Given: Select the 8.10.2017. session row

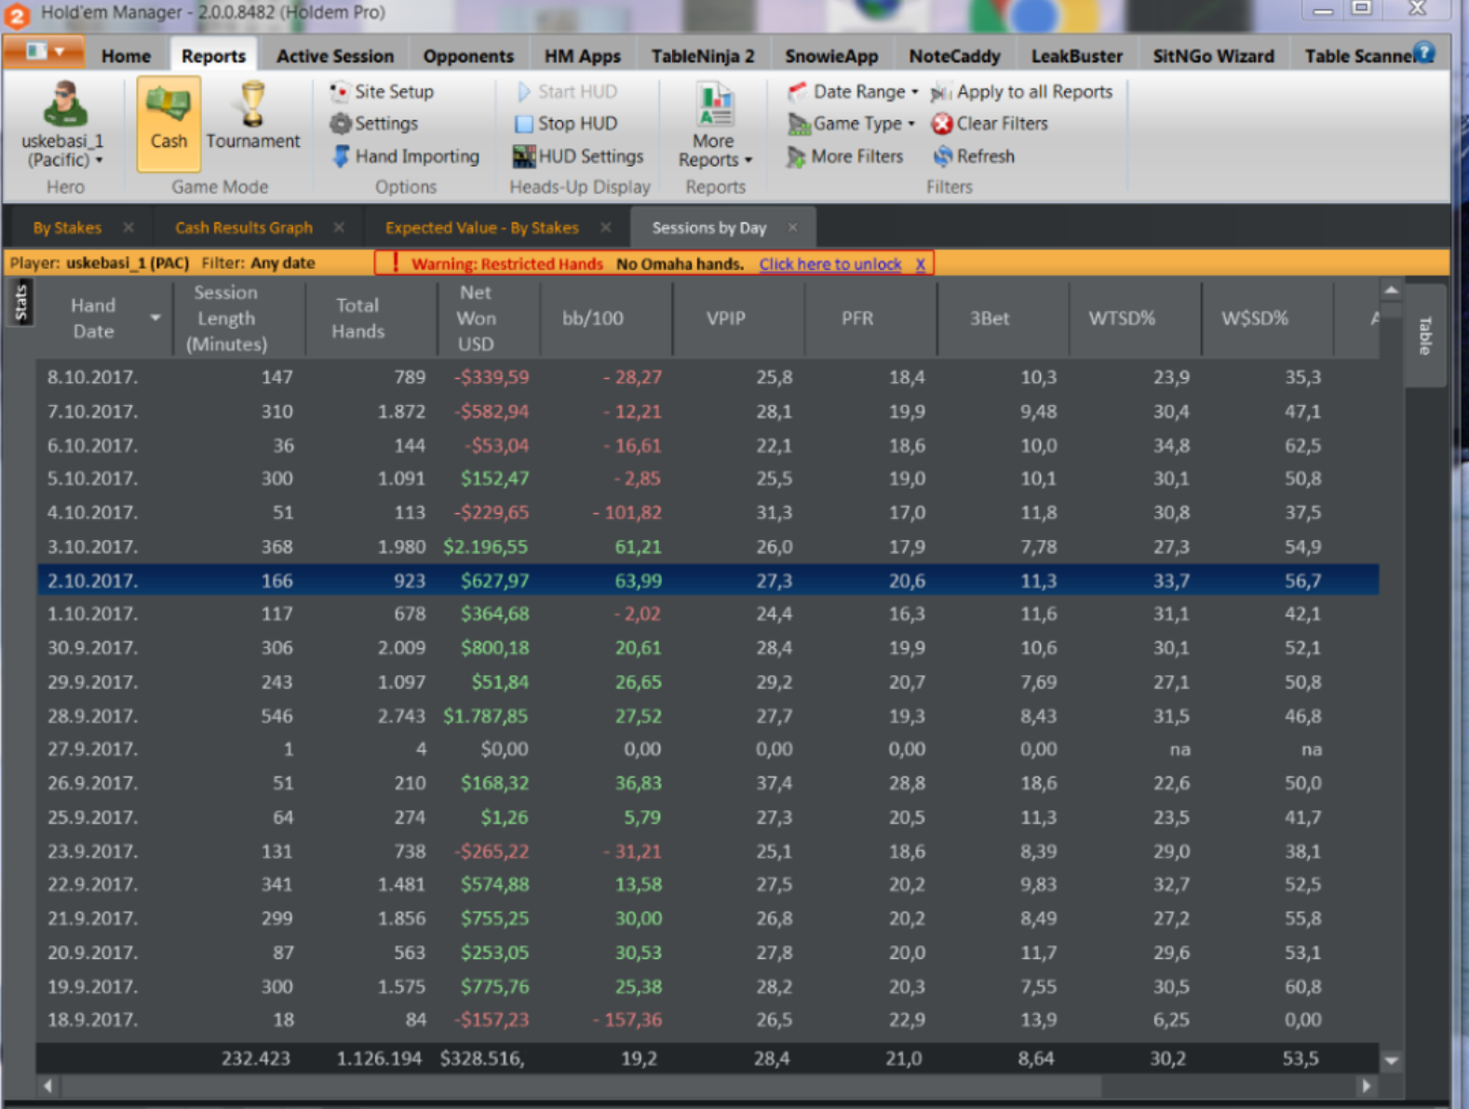Looking at the screenshot, I should coord(708,377).
